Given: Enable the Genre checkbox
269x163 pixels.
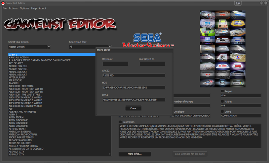Looking at the screenshot, I should 222,111.
